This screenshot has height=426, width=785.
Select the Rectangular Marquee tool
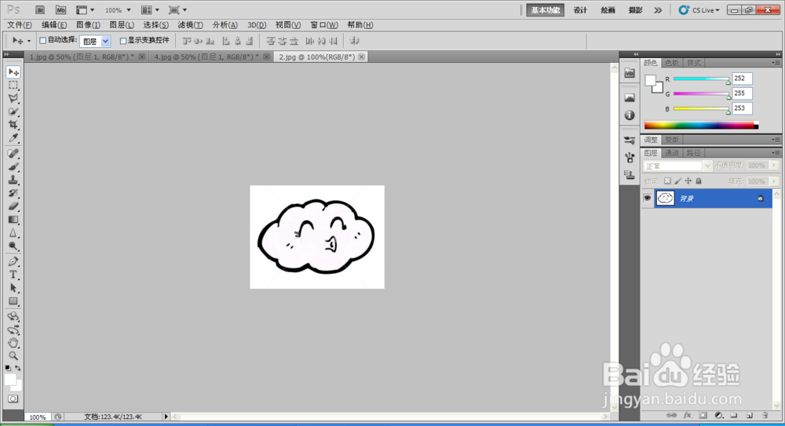[x=13, y=86]
